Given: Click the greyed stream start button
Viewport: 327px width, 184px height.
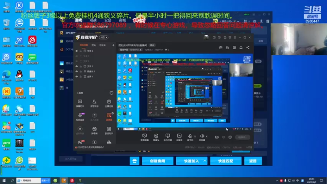Looking at the screenshot, I should [242, 137].
